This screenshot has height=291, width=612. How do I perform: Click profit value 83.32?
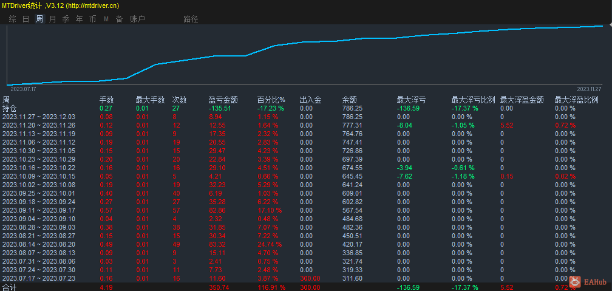coord(217,244)
